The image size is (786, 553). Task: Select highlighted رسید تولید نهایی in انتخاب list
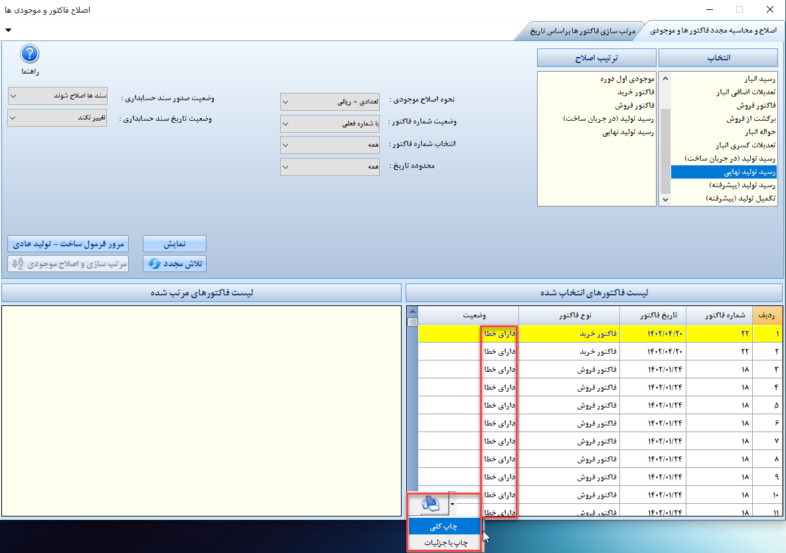724,172
